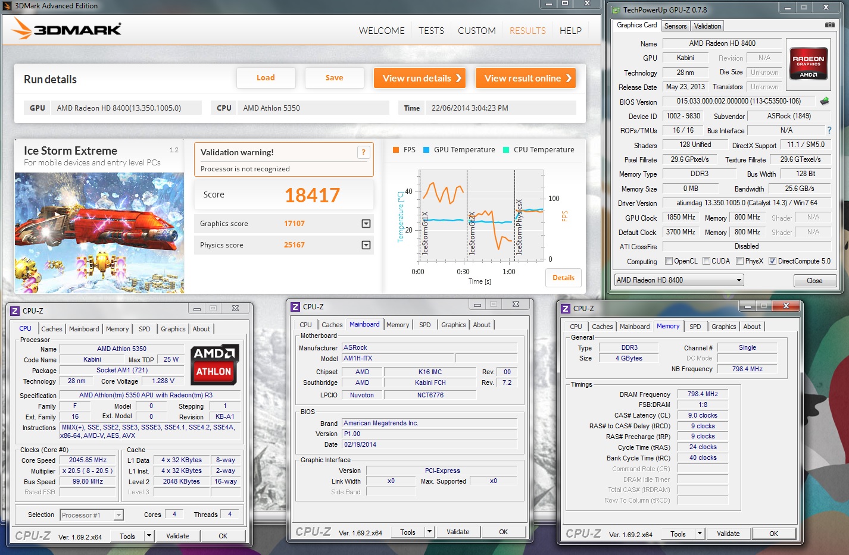This screenshot has height=555, width=849.
Task: Open the AMD Radeon HD 8400 GPU dropdown
Action: [x=679, y=280]
